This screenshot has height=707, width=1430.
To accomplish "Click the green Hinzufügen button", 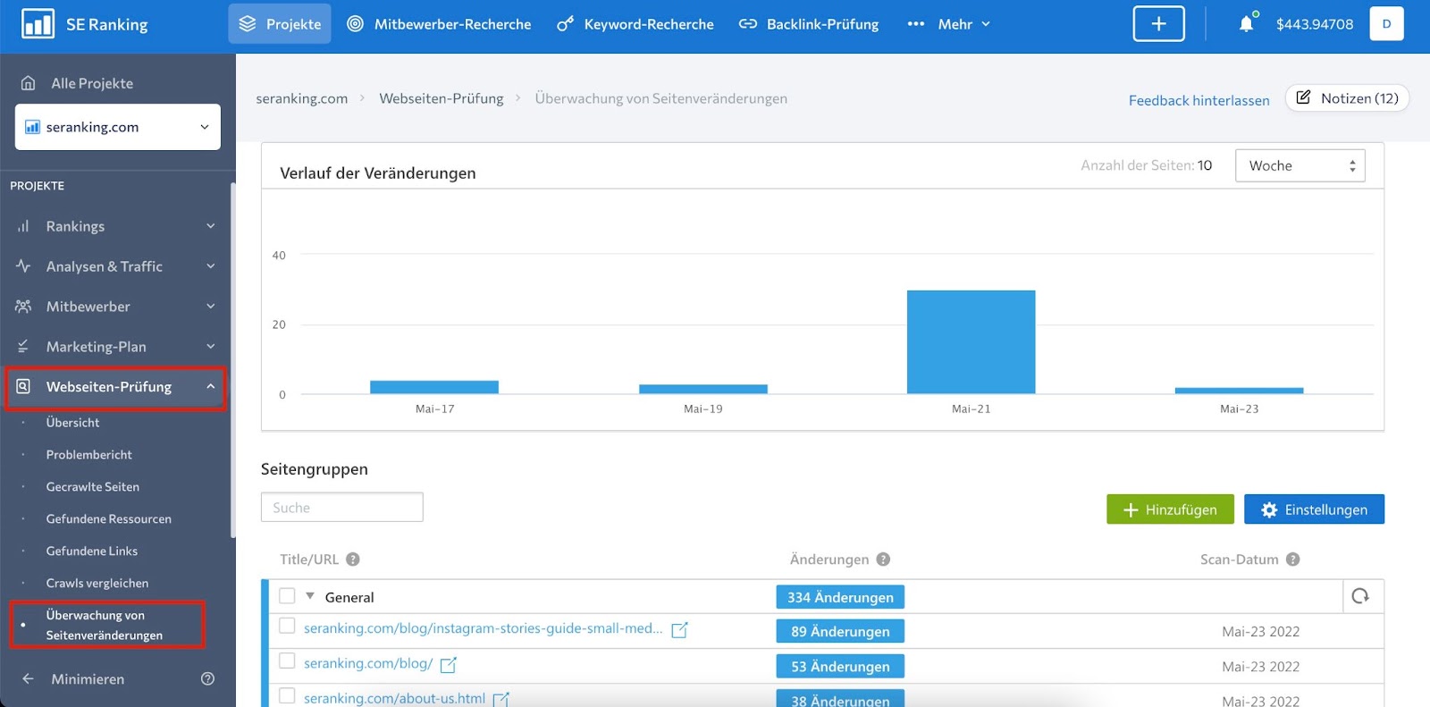I will [1170, 509].
